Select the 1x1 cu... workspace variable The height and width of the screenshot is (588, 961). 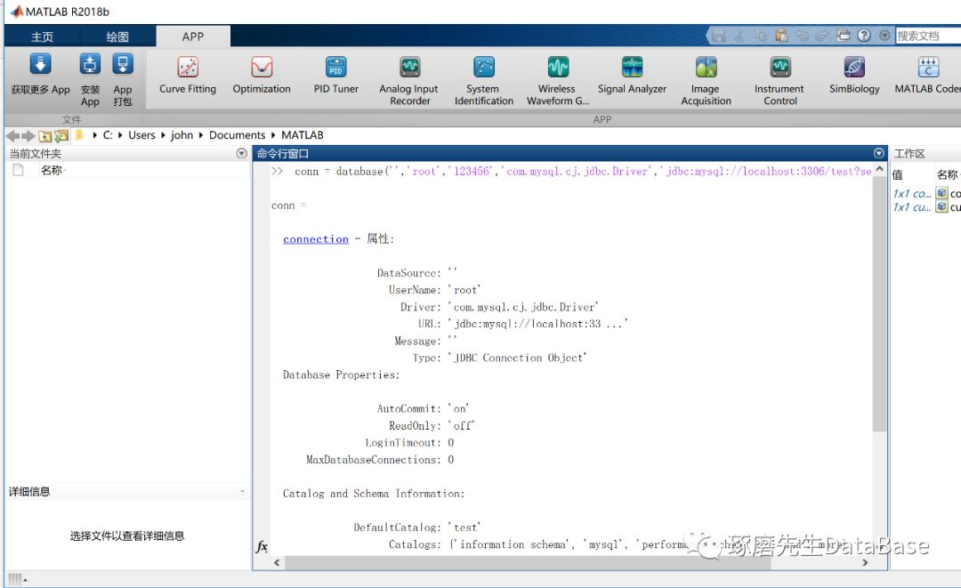click(x=912, y=207)
